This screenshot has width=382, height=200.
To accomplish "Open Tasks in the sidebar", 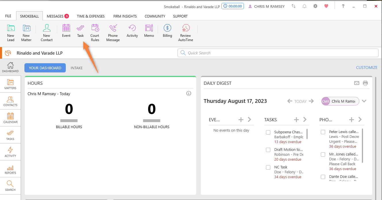I will pyautogui.click(x=10, y=135).
